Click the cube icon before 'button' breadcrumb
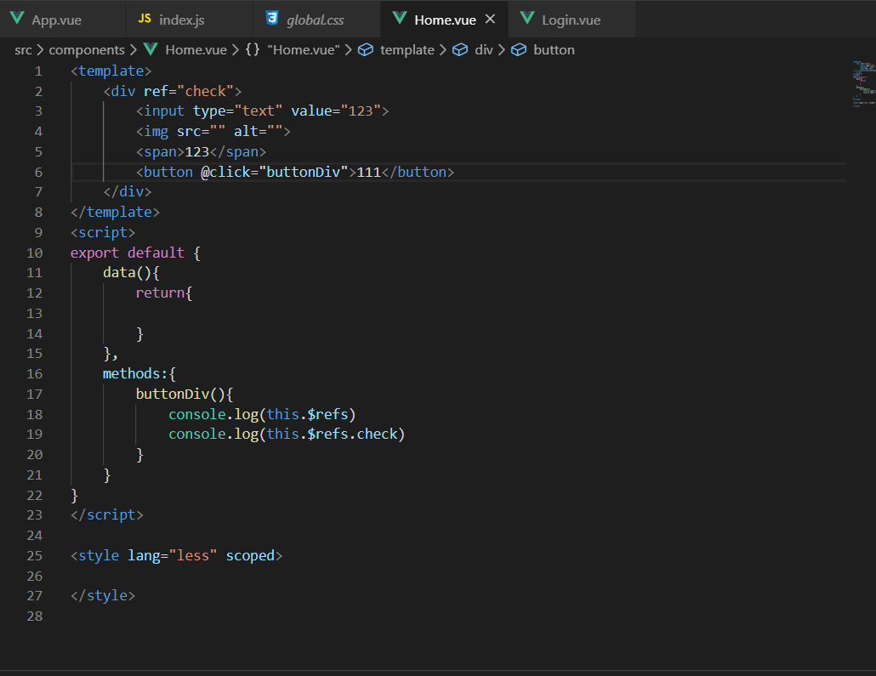The image size is (876, 676). (519, 49)
